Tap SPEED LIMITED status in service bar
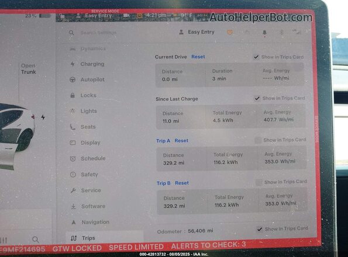This screenshot has width=348, height=257. 136,247
